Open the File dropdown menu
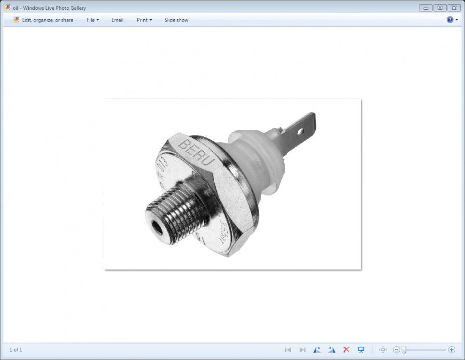This screenshot has width=465, height=360. [x=93, y=20]
